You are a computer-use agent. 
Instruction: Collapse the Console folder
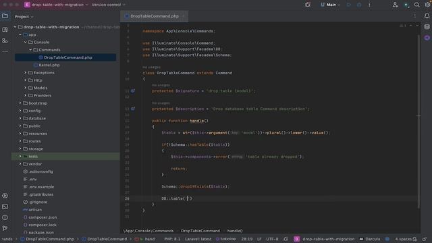pyautogui.click(x=25, y=42)
